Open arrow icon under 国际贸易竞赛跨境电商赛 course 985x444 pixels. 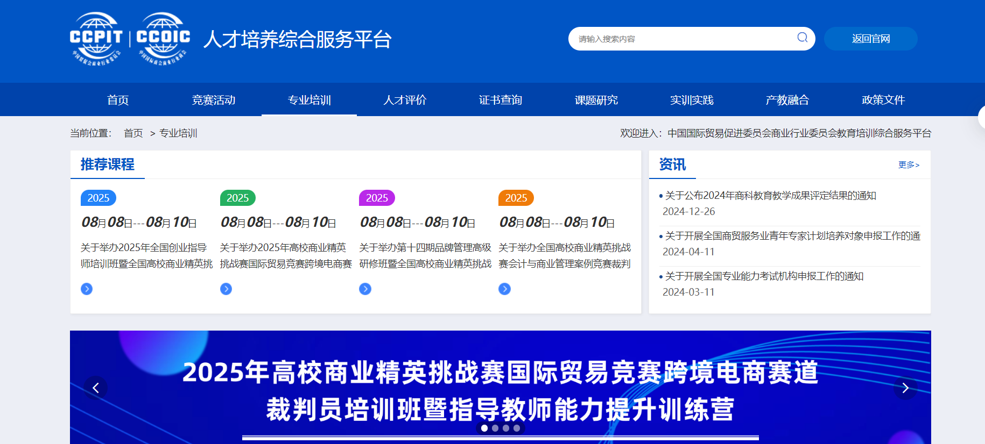click(x=226, y=289)
